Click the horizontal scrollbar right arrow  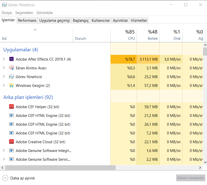(200, 167)
